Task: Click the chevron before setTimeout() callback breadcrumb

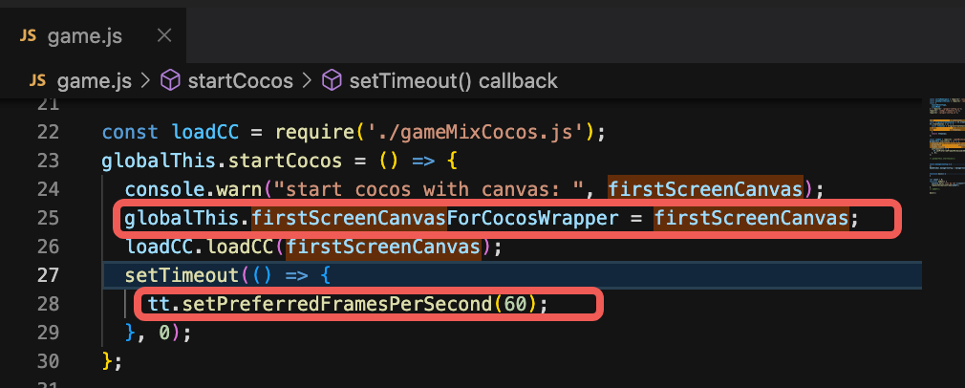Action: [x=308, y=80]
